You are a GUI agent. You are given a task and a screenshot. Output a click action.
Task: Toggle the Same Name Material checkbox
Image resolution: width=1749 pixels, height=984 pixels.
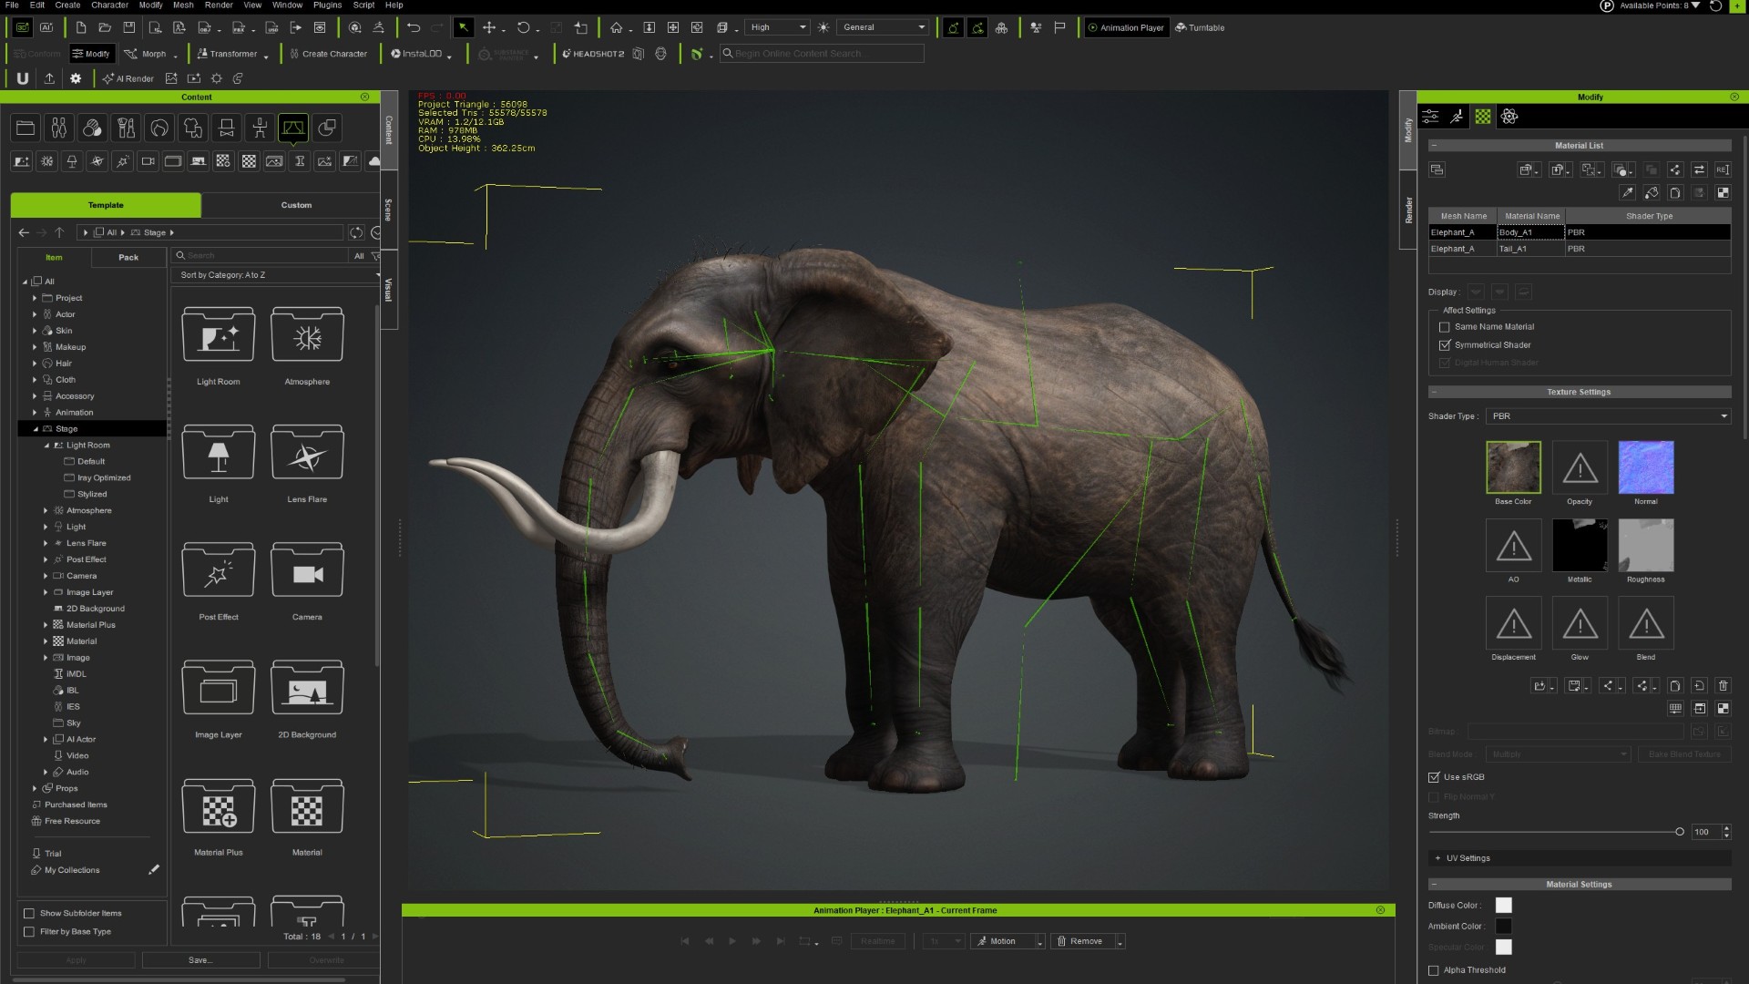point(1444,327)
